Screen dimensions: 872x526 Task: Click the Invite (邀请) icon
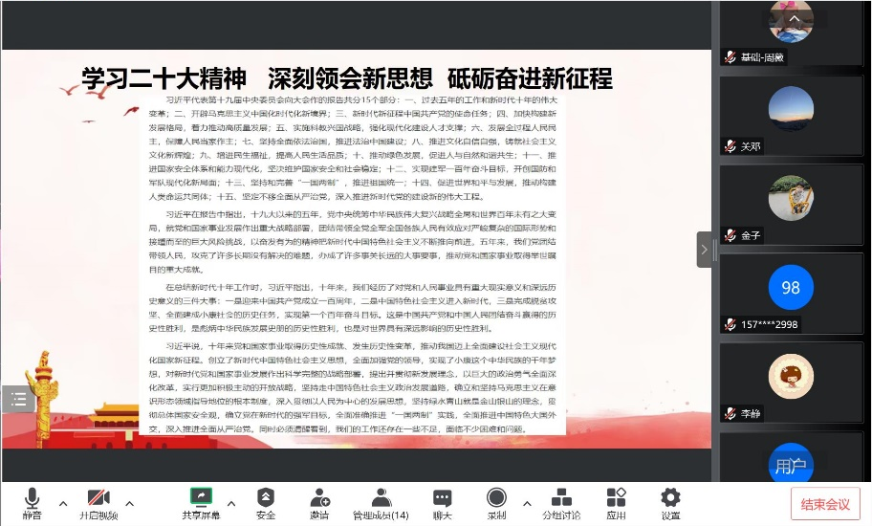[319, 501]
